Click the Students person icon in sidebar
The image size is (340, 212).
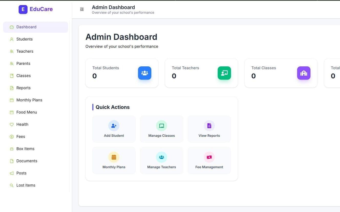(x=12, y=39)
